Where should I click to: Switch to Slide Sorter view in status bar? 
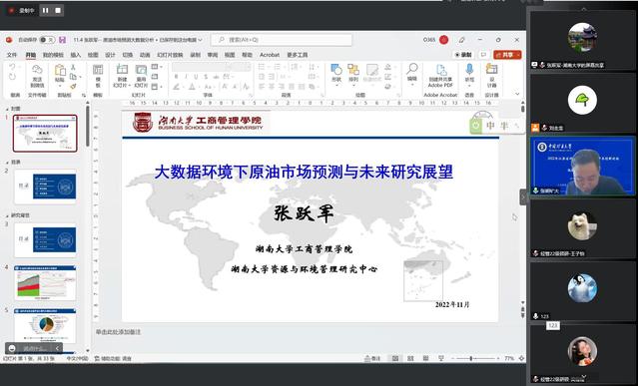tap(410, 358)
